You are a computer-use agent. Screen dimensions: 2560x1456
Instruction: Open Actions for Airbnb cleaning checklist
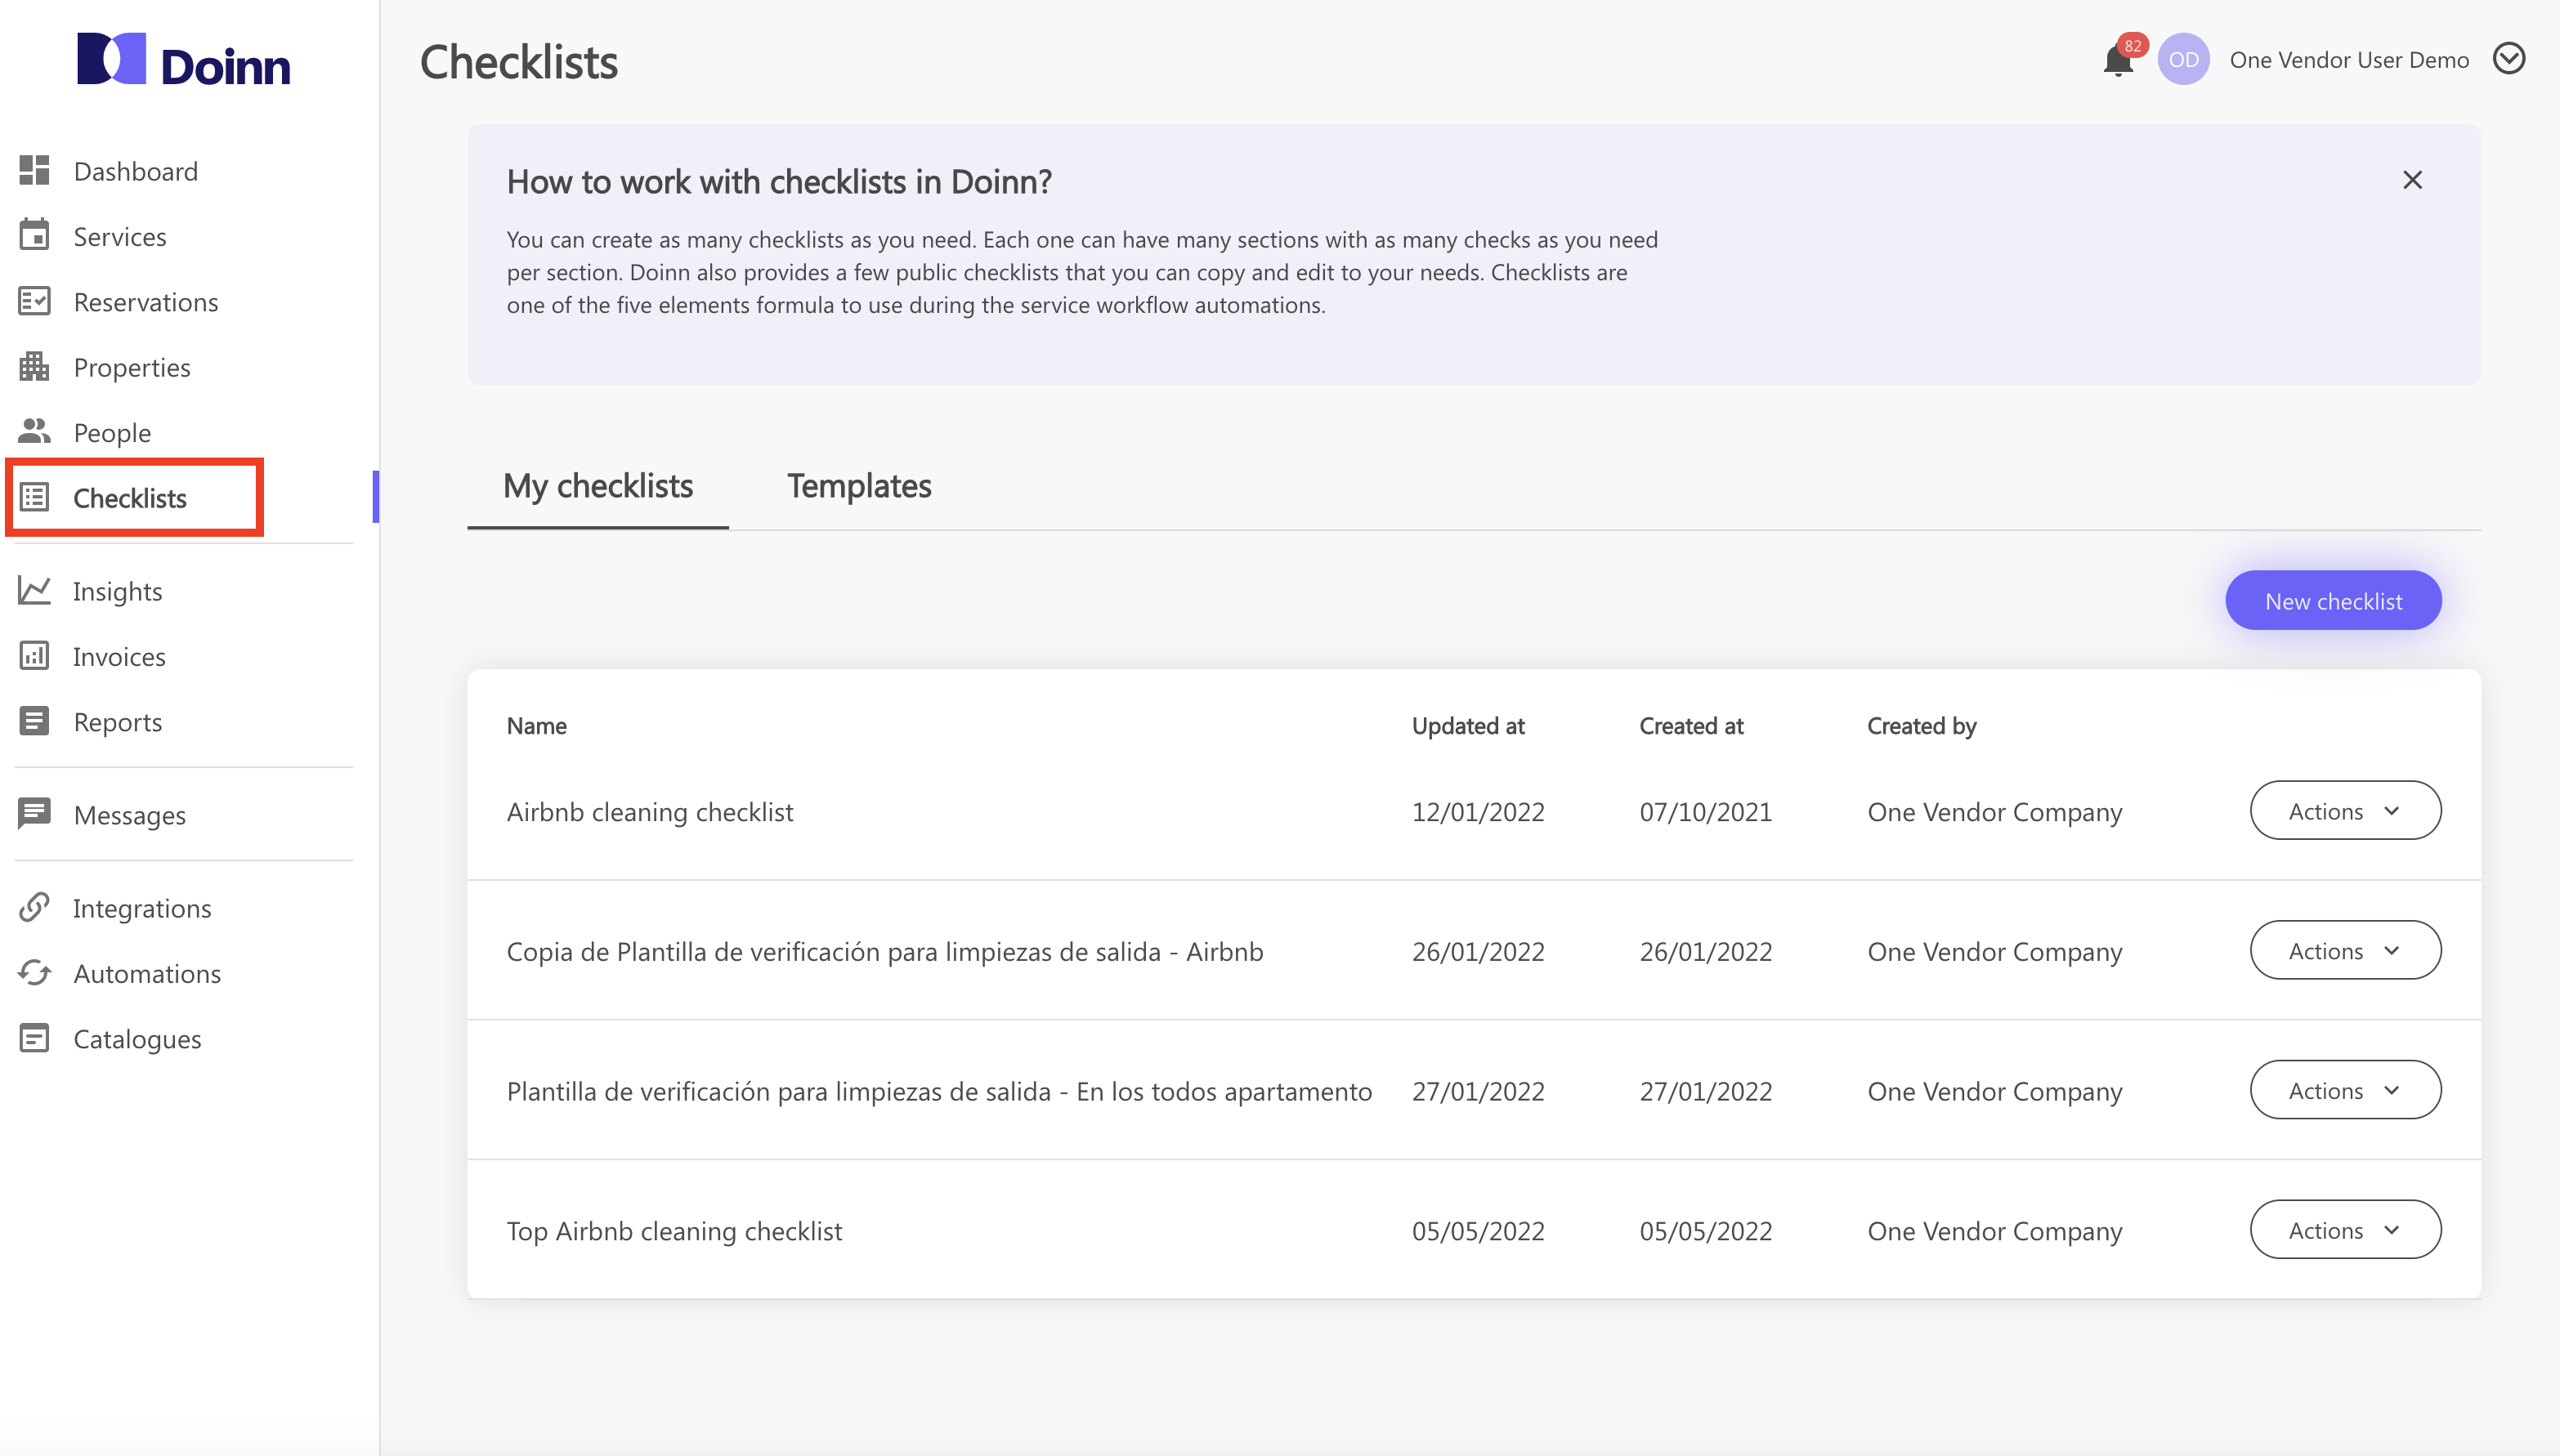pyautogui.click(x=2345, y=811)
